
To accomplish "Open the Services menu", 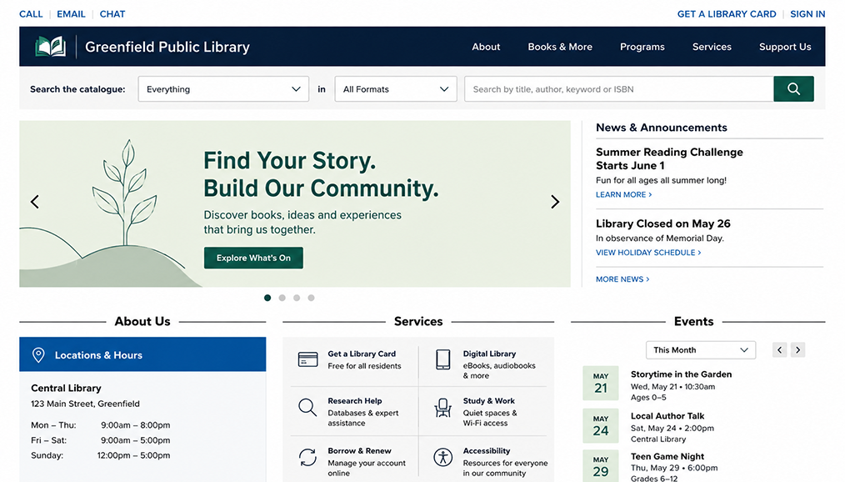I will [712, 47].
